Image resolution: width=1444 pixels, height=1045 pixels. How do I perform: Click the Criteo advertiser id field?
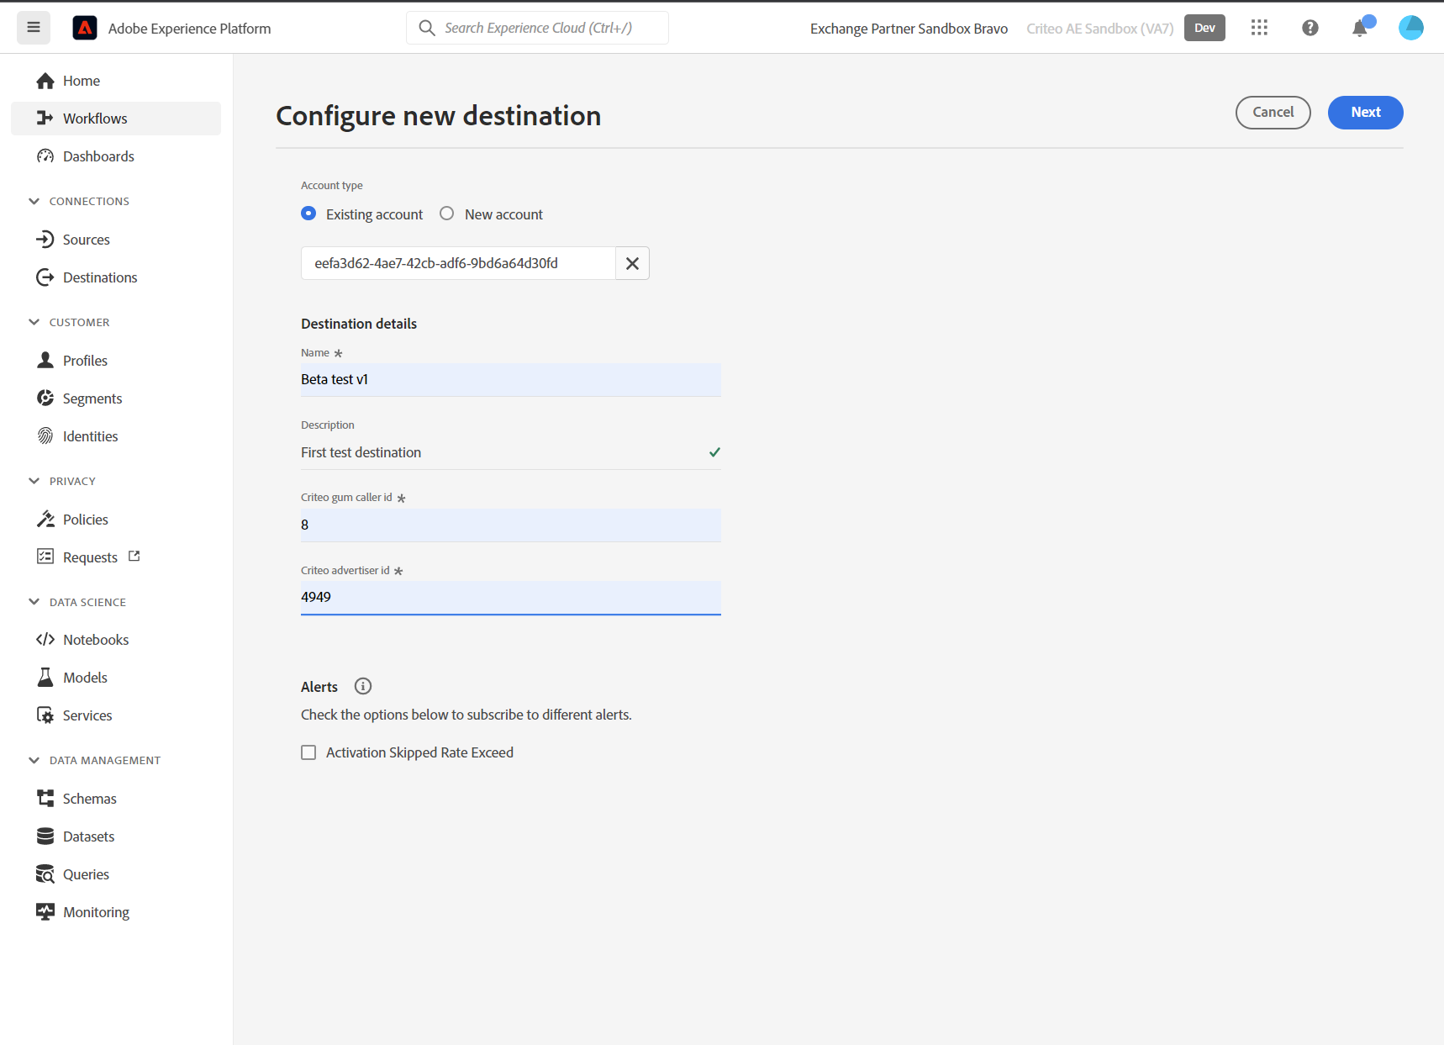click(510, 597)
